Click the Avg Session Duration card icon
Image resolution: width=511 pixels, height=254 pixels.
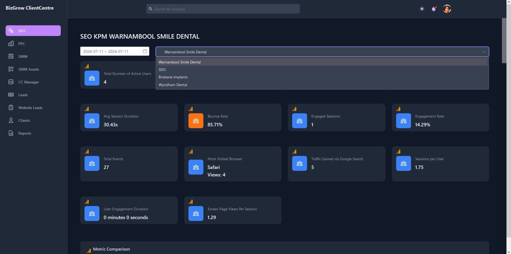(x=92, y=121)
